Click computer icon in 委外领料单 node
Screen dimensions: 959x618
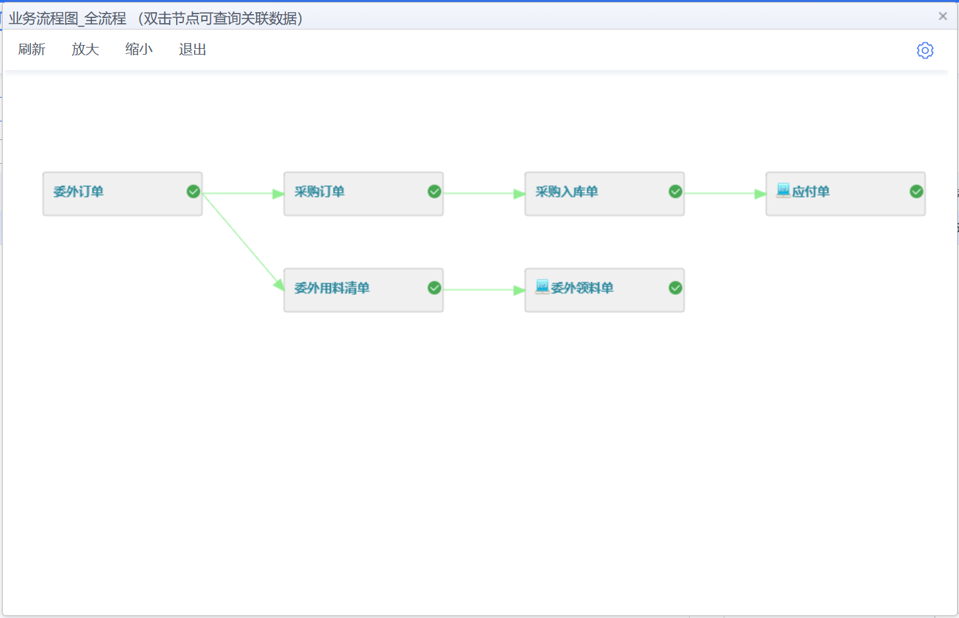pyautogui.click(x=542, y=287)
